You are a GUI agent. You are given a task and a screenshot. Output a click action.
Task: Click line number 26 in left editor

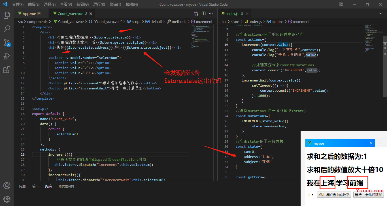pos(23,154)
